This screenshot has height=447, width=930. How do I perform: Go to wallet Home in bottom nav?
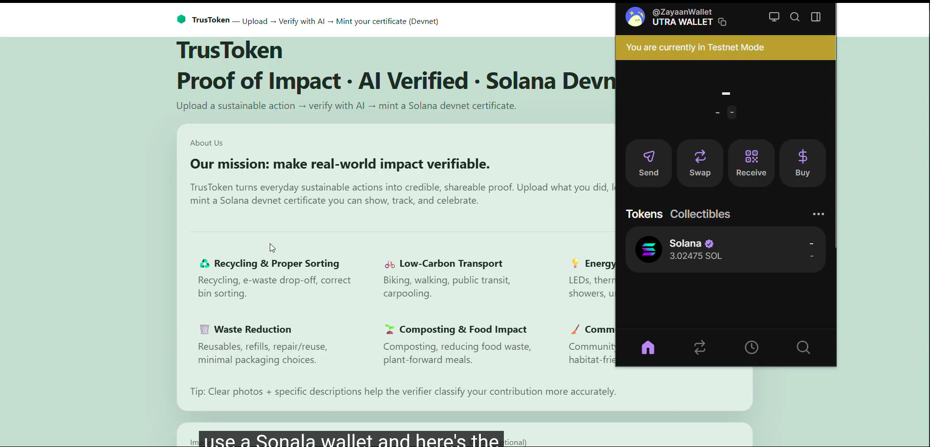click(x=648, y=347)
